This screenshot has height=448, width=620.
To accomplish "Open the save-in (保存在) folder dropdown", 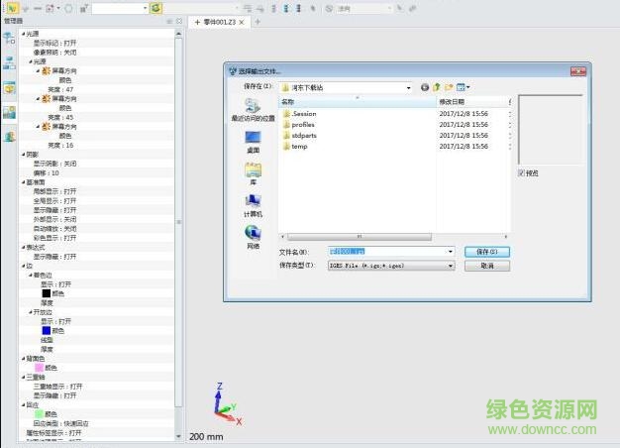I will [x=407, y=87].
